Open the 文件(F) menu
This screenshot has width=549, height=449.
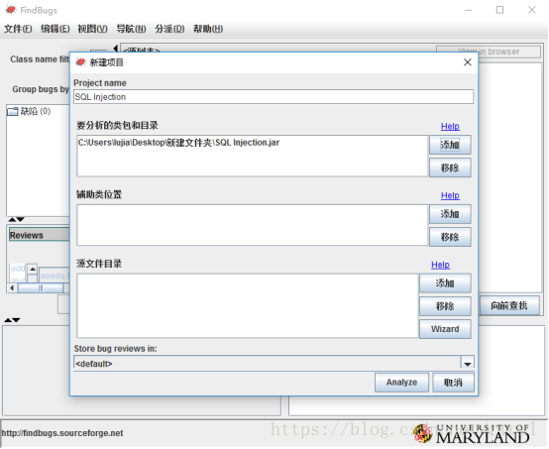[18, 29]
